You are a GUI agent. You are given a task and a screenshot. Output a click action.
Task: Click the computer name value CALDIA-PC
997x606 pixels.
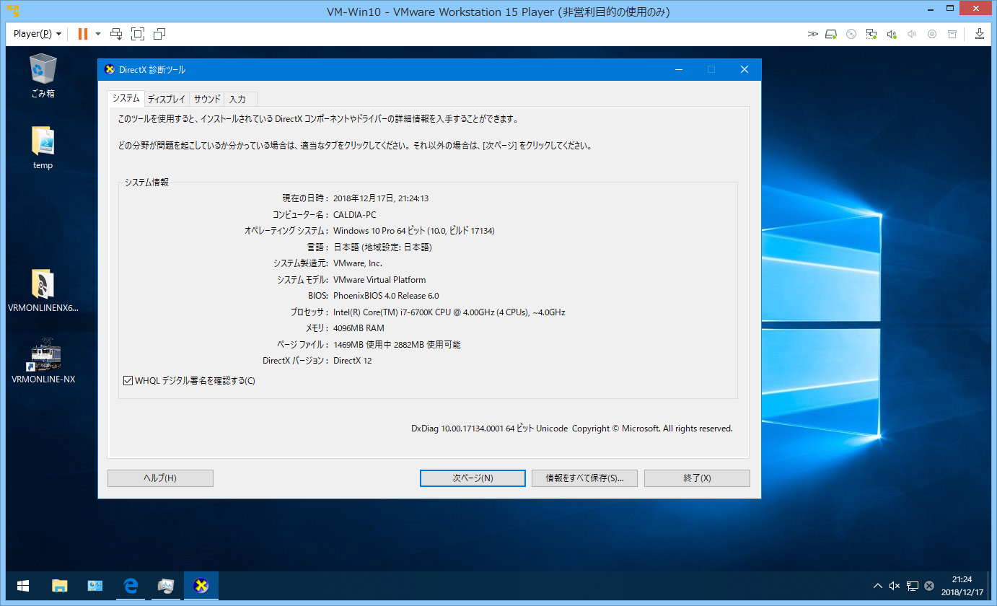pyautogui.click(x=355, y=214)
